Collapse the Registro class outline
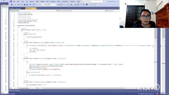 (x=17, y=30)
